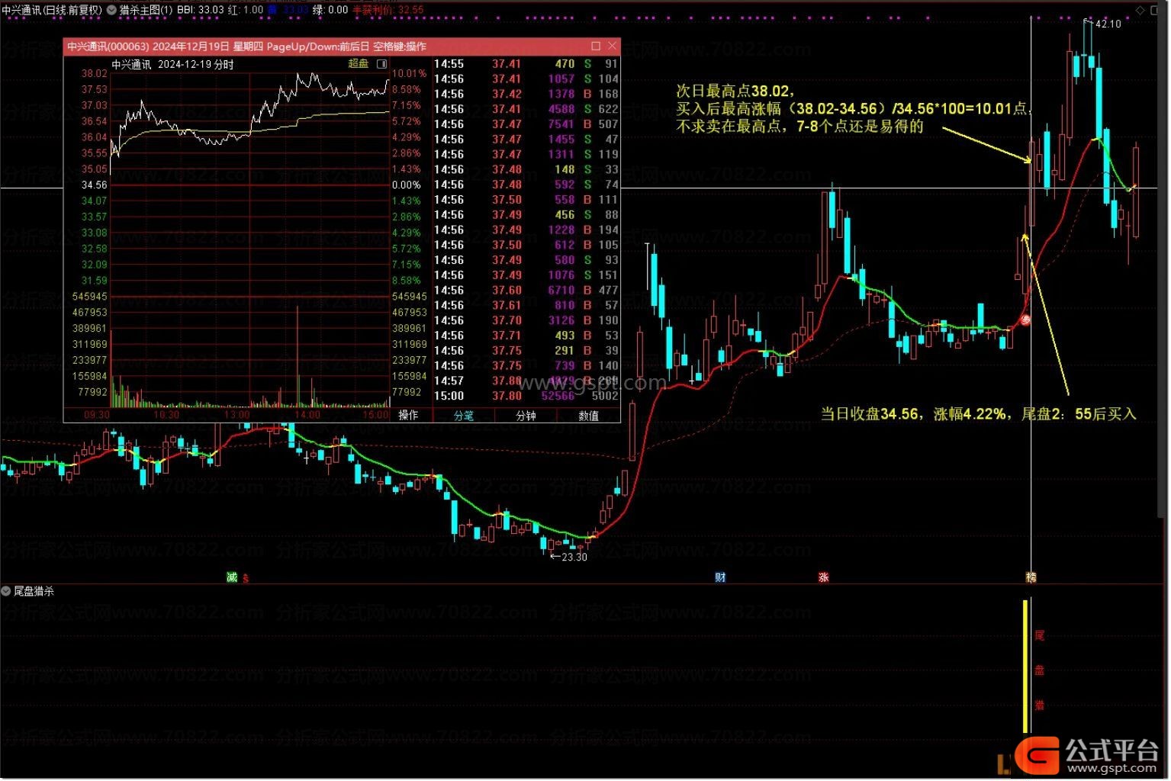This screenshot has width=1171, height=781.
Task: Click the diamond icon at chart top-right
Action: pyautogui.click(x=1141, y=10)
